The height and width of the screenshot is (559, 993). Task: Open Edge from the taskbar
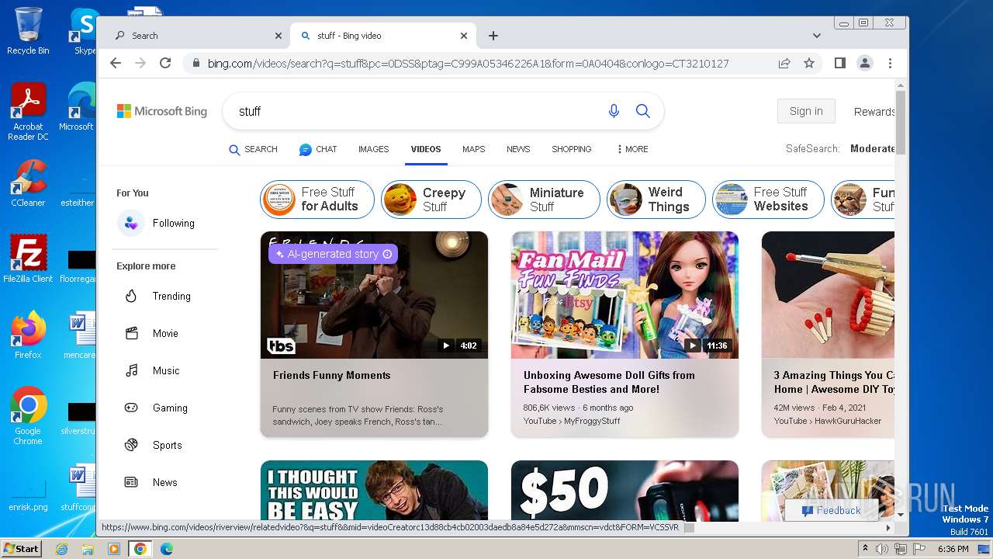coord(166,549)
